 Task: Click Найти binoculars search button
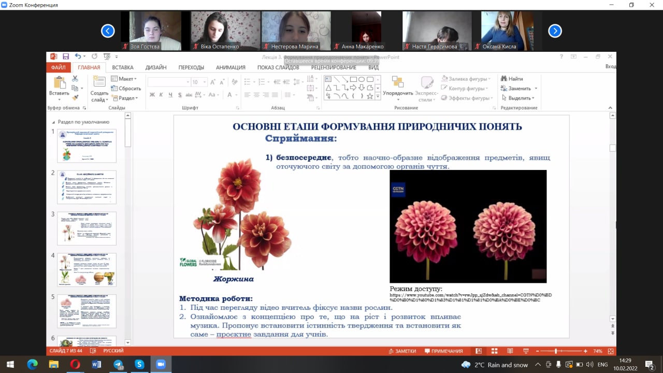click(512, 79)
